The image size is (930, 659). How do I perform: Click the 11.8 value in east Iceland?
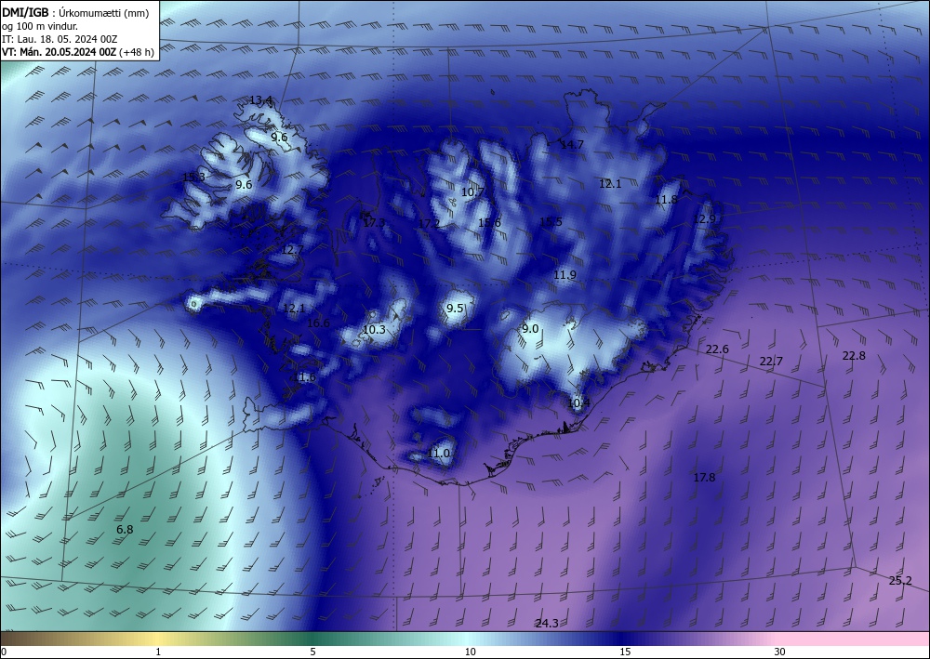pos(666,200)
